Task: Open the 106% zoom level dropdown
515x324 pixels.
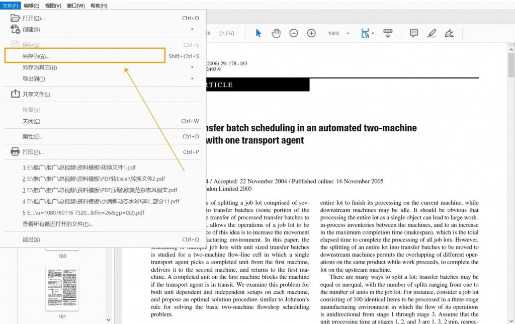Action: coord(348,33)
